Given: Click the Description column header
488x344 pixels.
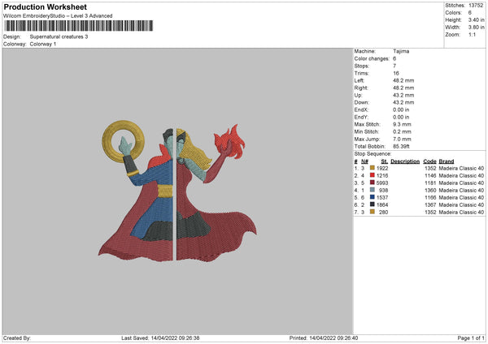Looking at the screenshot, I should click(x=405, y=161).
